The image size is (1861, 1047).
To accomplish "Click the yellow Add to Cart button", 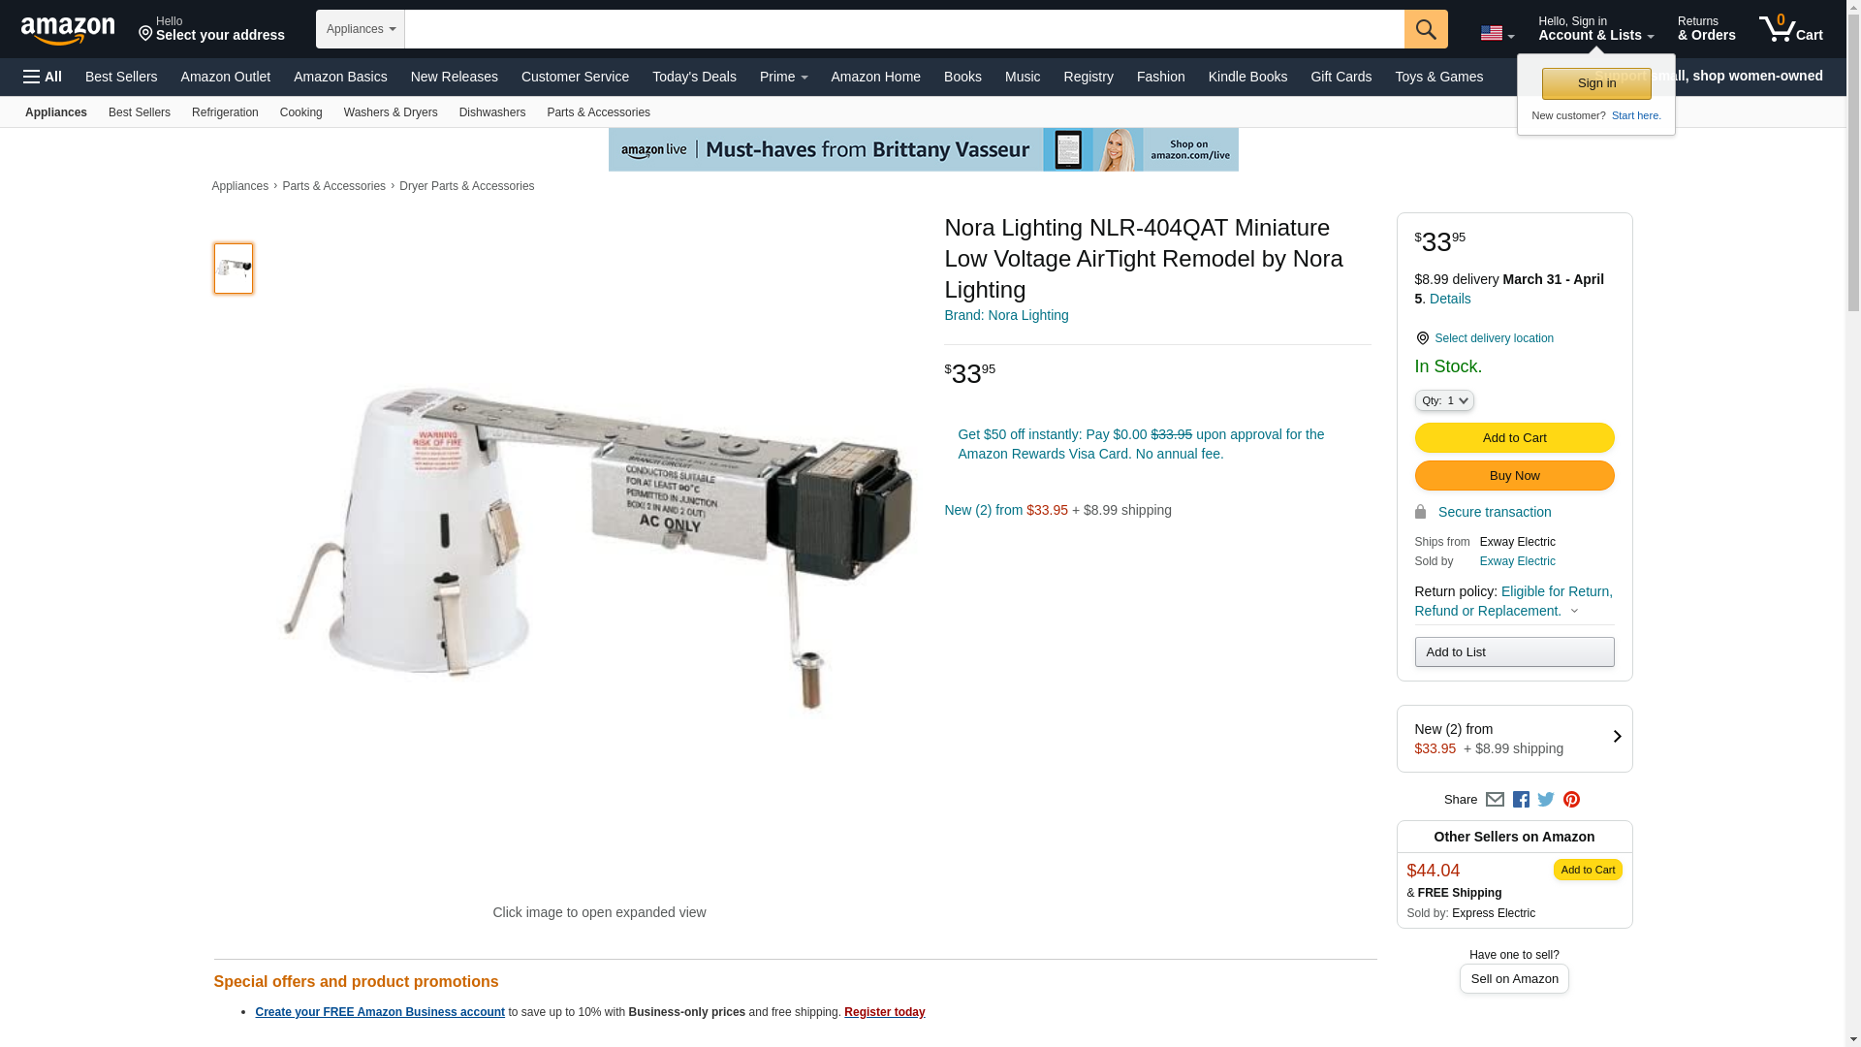I will [1514, 438].
